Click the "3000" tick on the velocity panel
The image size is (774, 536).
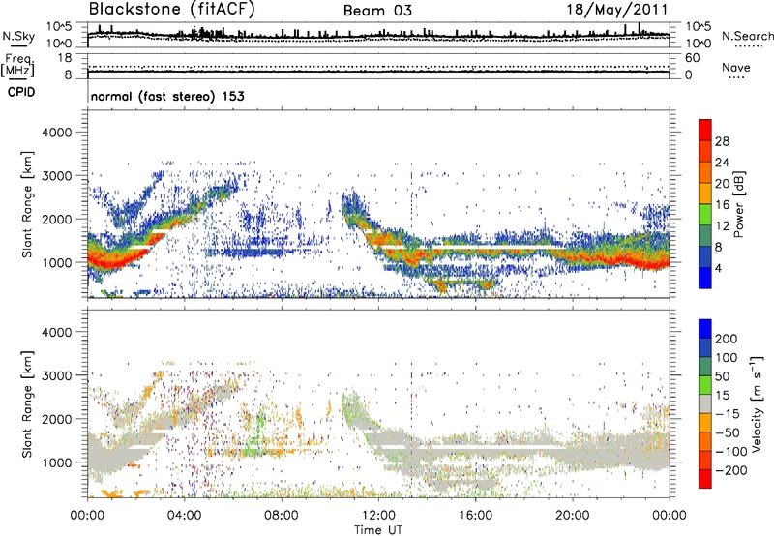(56, 375)
